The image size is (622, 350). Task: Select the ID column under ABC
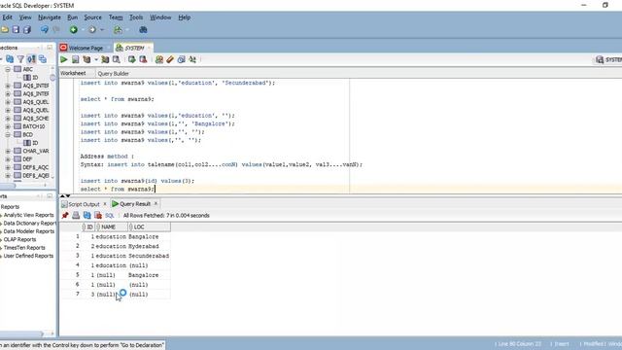pyautogui.click(x=31, y=78)
